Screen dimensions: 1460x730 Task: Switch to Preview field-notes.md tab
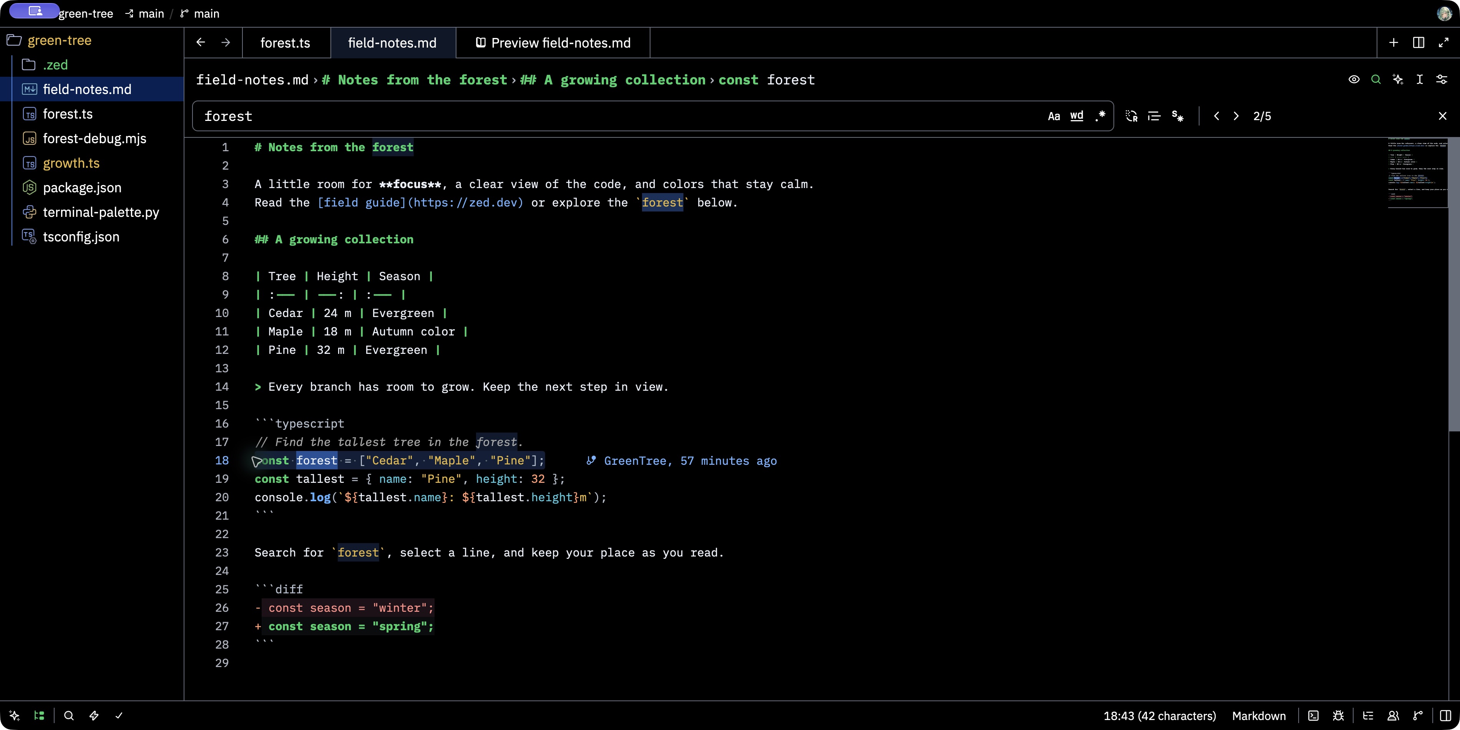coord(553,43)
